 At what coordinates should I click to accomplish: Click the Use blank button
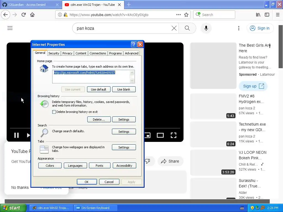[124, 89]
